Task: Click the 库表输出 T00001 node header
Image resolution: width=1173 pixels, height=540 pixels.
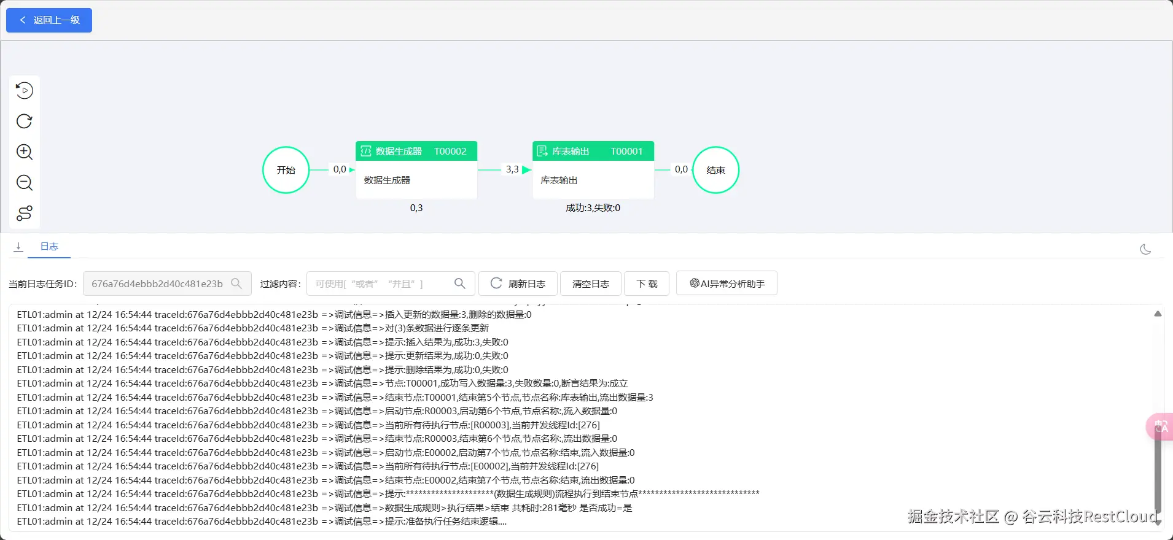Action: (x=593, y=151)
